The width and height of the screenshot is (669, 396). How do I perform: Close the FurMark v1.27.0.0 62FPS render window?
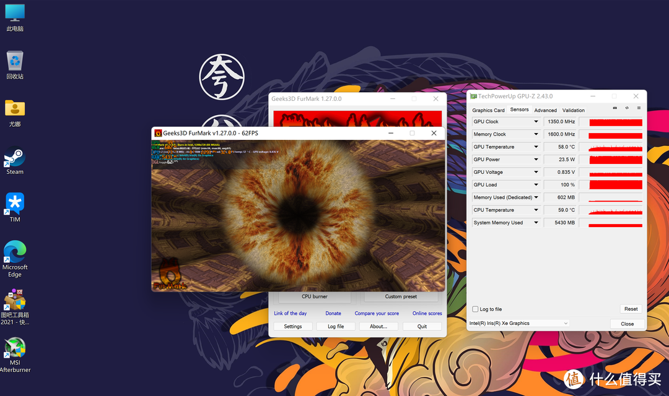tap(434, 133)
